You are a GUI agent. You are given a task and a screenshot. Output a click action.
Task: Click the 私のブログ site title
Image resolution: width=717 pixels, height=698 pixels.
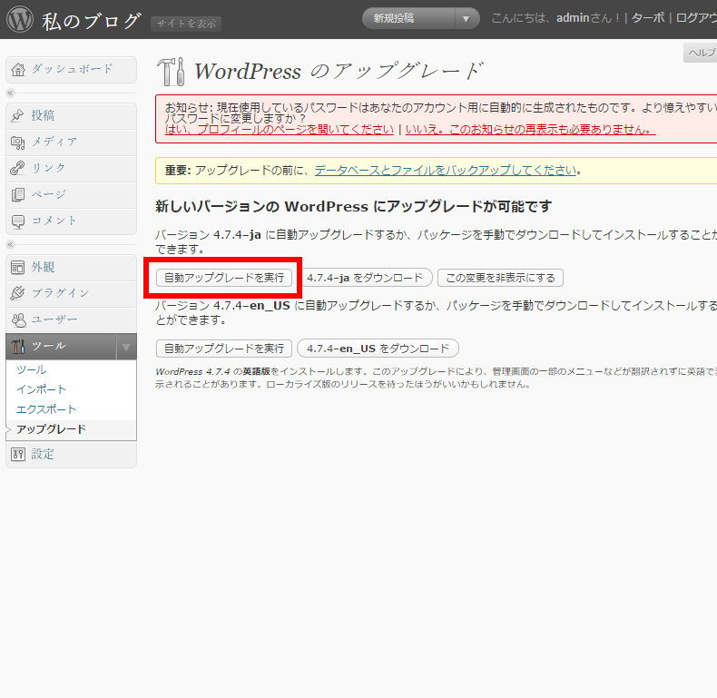92,21
